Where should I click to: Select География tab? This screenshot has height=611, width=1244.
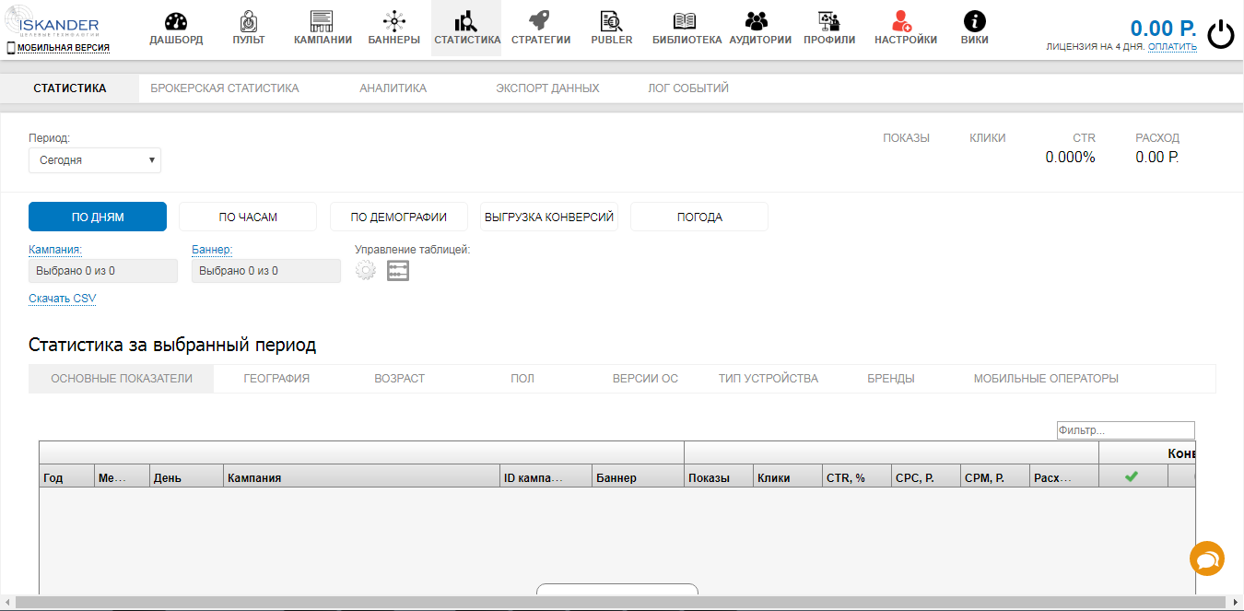point(276,379)
